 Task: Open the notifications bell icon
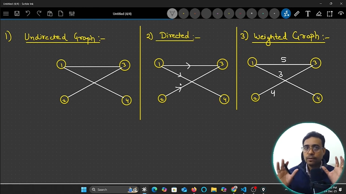pyautogui.click(x=340, y=190)
